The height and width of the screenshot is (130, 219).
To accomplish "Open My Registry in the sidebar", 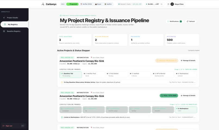I will tap(14, 24).
